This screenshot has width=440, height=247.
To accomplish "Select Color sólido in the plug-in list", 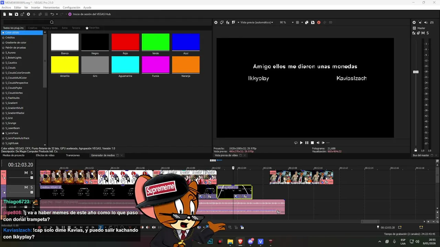I will (22, 33).
